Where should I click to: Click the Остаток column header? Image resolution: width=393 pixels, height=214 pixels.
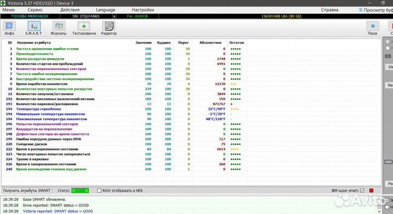tap(236, 43)
